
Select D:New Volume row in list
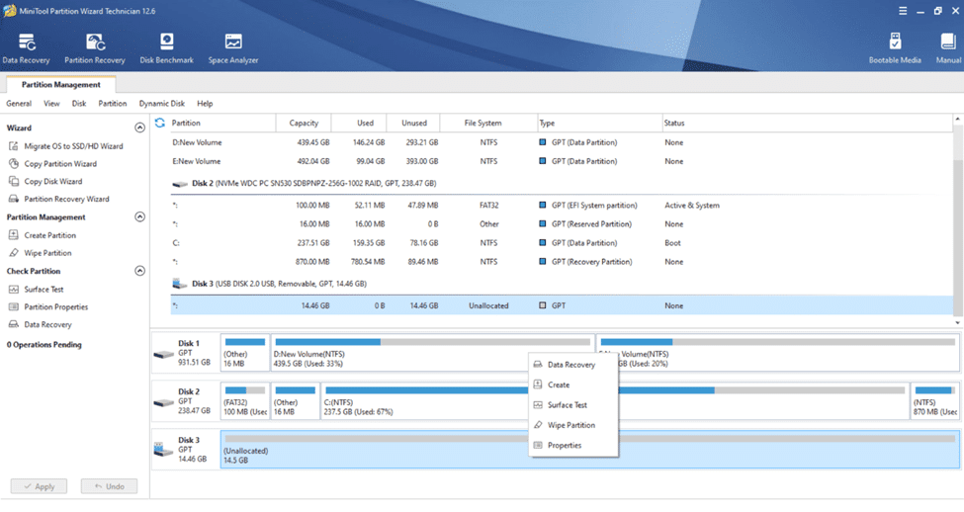pyautogui.click(x=562, y=142)
